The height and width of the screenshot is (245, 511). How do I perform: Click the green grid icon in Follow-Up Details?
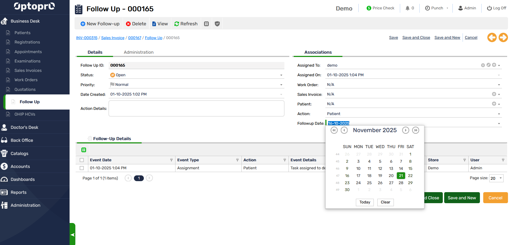click(x=84, y=150)
